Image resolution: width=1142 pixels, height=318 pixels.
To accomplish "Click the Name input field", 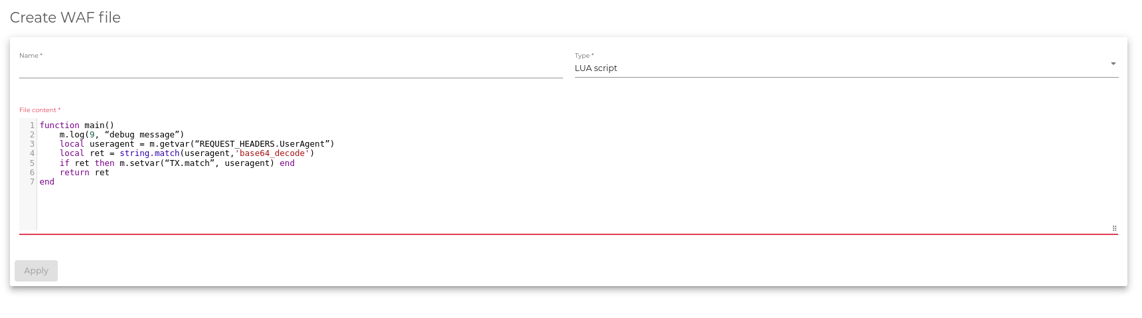I will pyautogui.click(x=291, y=68).
